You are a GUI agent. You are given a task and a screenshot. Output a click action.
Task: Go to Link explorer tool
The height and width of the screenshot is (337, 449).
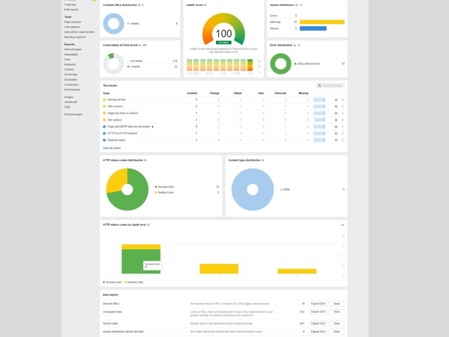coord(72,27)
